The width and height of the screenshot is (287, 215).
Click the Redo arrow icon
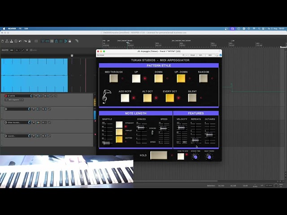click(25, 41)
